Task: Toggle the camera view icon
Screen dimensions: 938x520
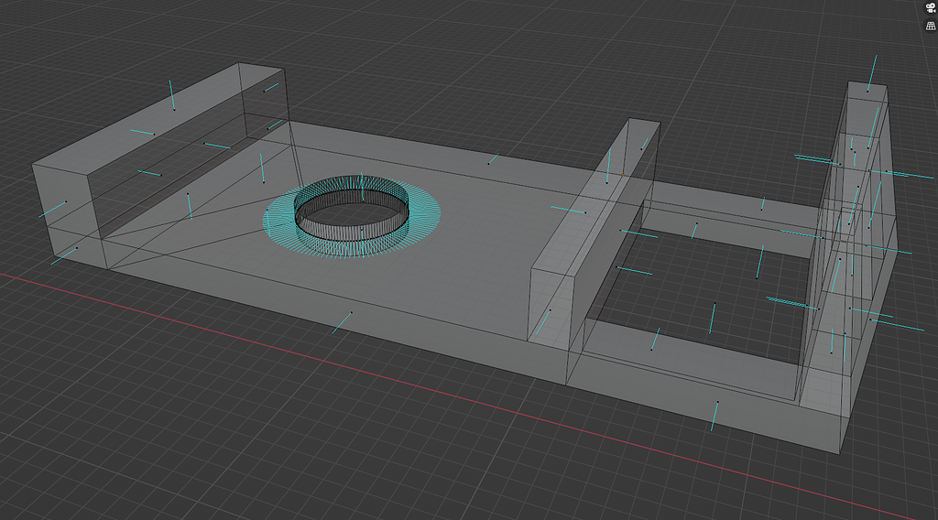Action: 931,7
